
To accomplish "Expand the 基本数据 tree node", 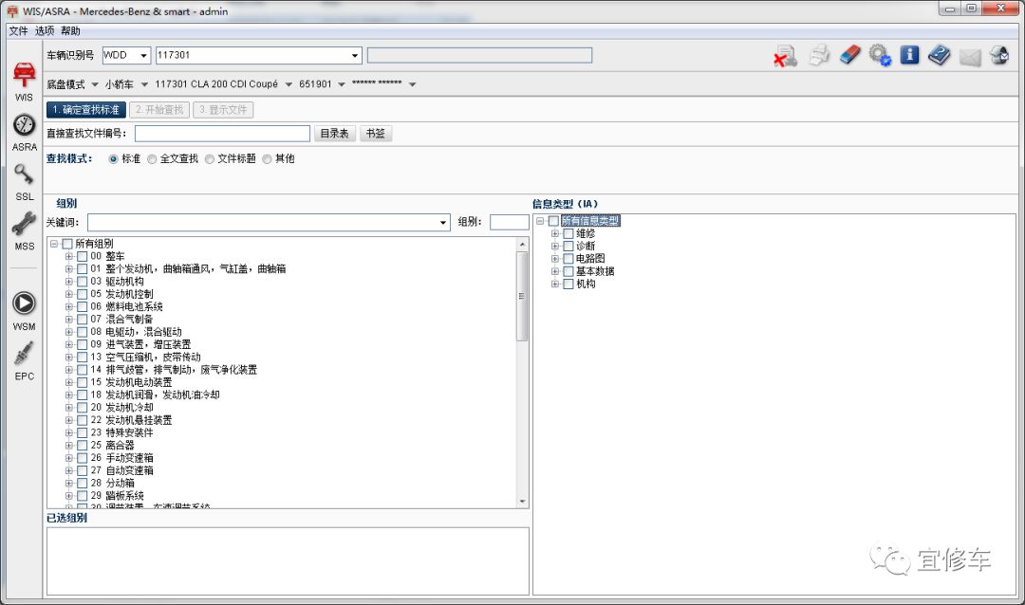I will tap(555, 271).
